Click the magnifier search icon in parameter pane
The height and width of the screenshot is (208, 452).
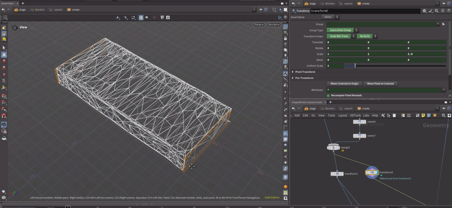[437, 11]
